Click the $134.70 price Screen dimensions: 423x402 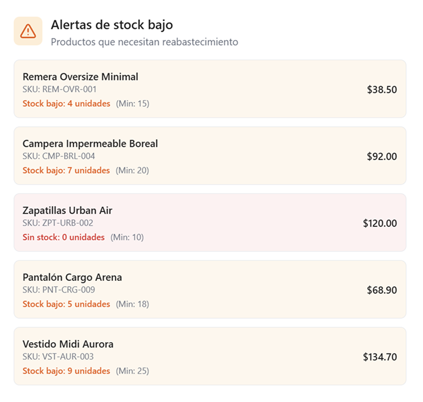[380, 357]
